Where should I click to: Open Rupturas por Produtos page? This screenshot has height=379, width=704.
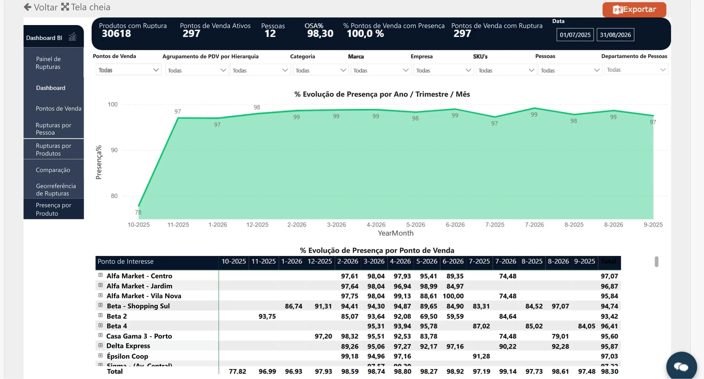pos(54,150)
